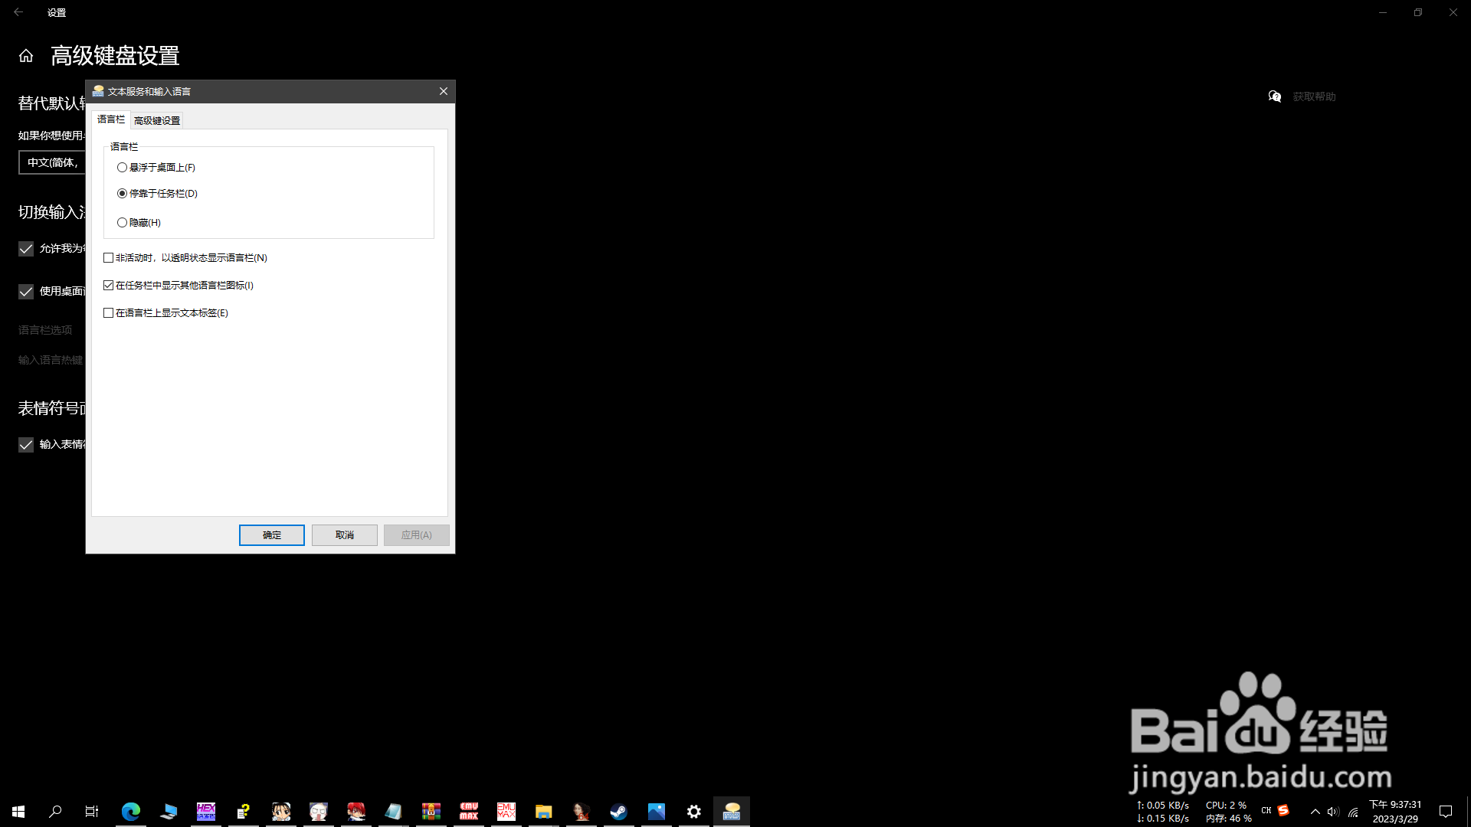Uncheck 在任务栏中显示其他语言栏图标

click(x=108, y=285)
